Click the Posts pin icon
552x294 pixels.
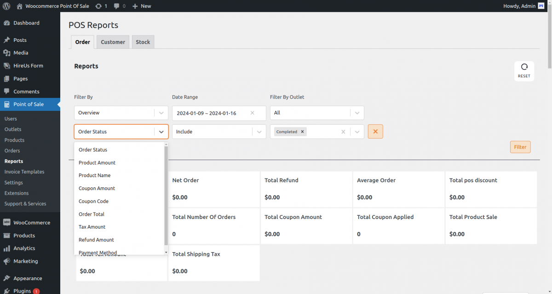tap(7, 40)
